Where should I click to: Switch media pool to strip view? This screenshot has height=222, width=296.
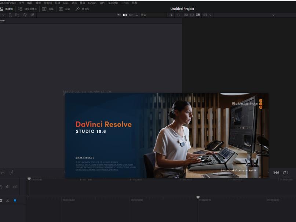pyautogui.click(x=131, y=15)
